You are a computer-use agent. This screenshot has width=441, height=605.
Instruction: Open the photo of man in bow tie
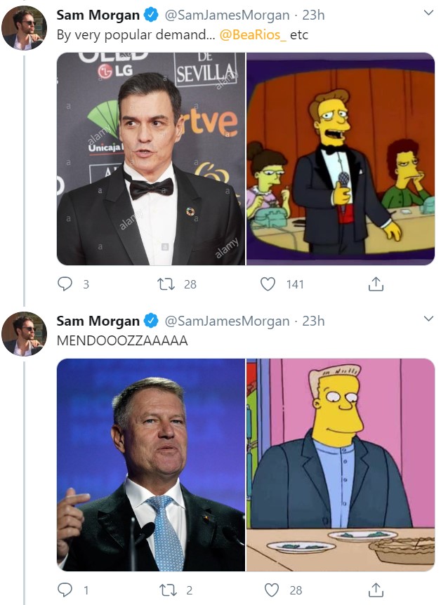point(150,159)
